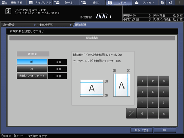Click the speaker sound icon
Image resolution: width=184 pixels, height=138 pixels.
tap(170, 3)
